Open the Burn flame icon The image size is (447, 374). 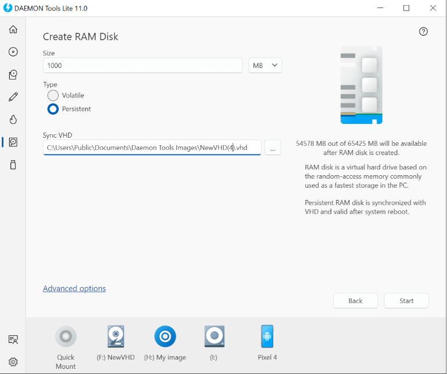pyautogui.click(x=13, y=119)
